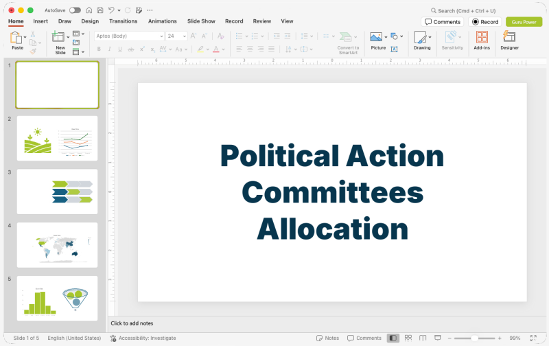Switch to Reading view icon

coord(423,338)
